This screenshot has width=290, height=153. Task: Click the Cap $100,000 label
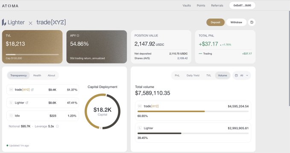pos(14,58)
